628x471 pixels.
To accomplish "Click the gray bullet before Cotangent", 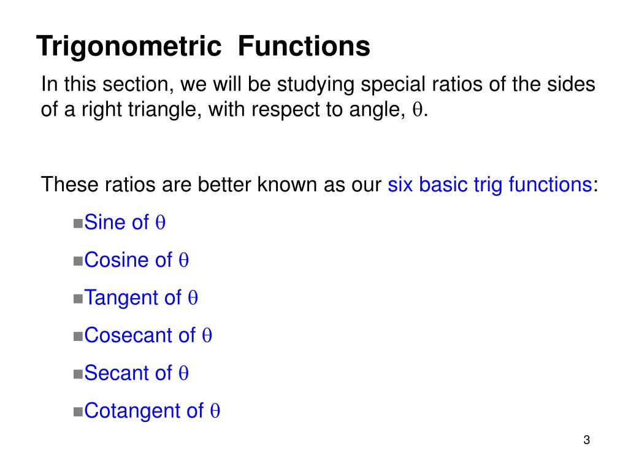I will coord(78,412).
